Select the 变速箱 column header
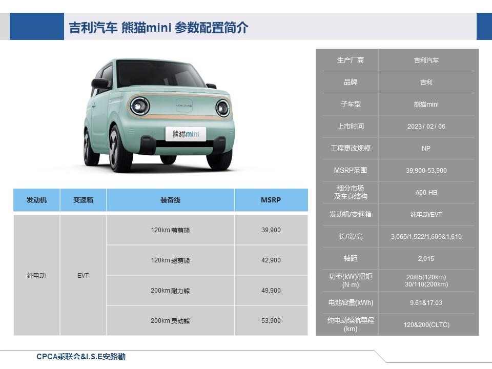 point(83,200)
